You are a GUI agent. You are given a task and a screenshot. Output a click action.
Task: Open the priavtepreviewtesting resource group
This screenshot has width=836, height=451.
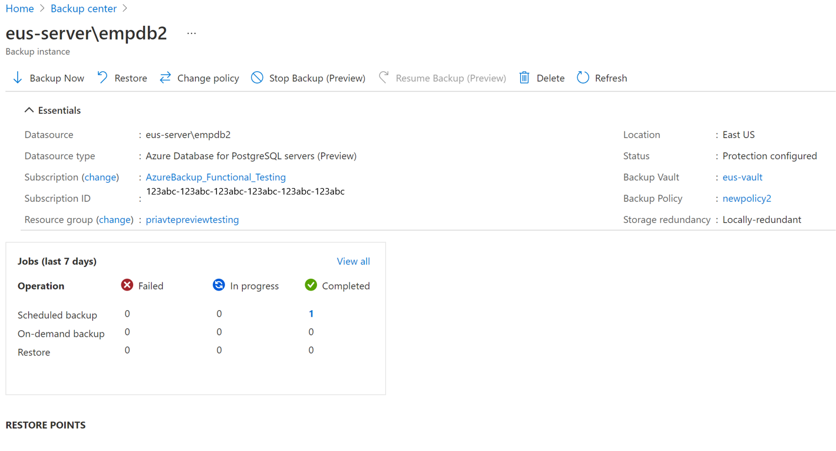[192, 219]
